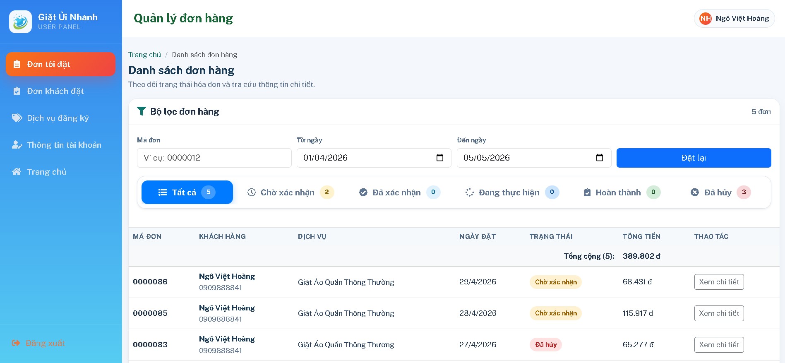785x363 pixels.
Task: Click the NH avatar circle
Action: 706,18
